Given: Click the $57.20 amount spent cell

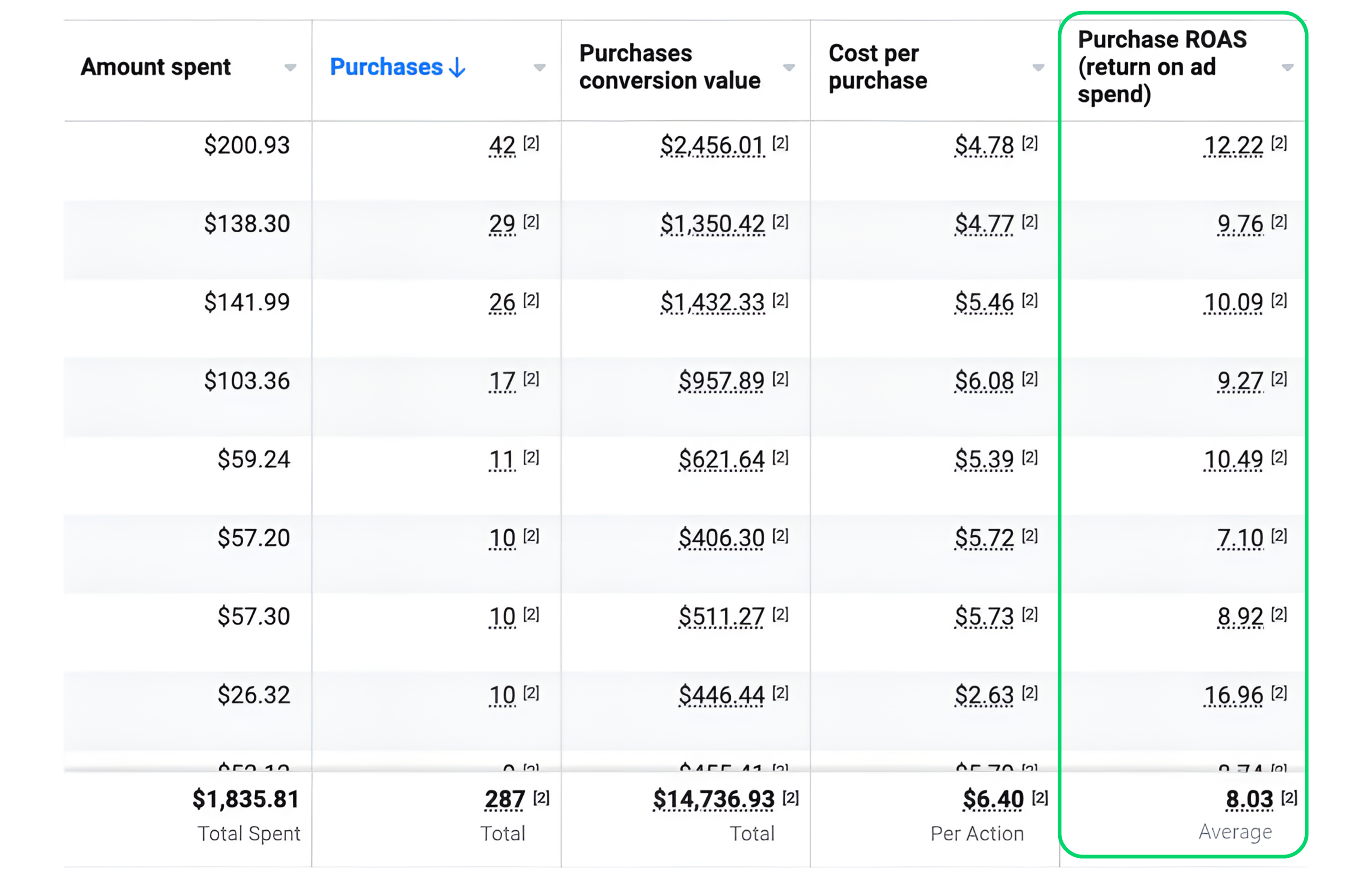Looking at the screenshot, I should point(254,538).
